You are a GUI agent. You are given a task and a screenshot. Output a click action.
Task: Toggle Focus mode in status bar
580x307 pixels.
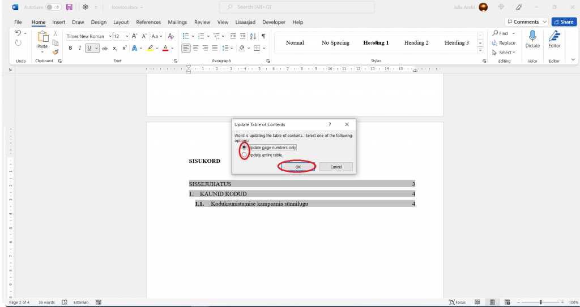click(x=458, y=302)
